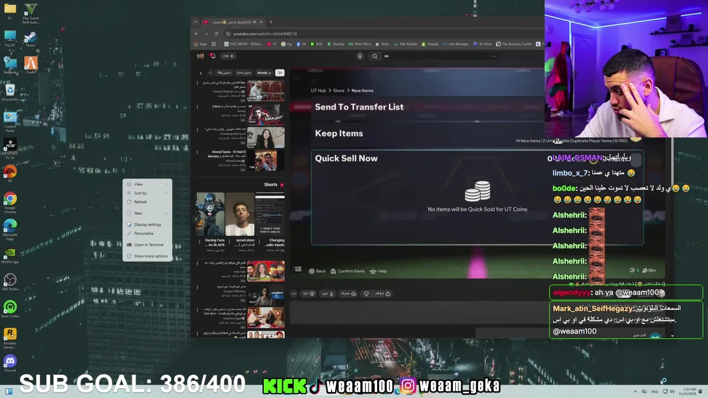Select Show more options
This screenshot has width=708, height=398.
[148, 256]
